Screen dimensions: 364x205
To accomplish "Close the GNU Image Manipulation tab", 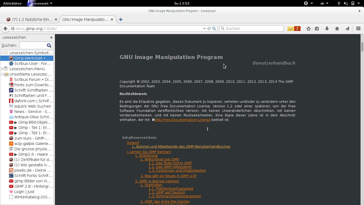I will coord(112,19).
